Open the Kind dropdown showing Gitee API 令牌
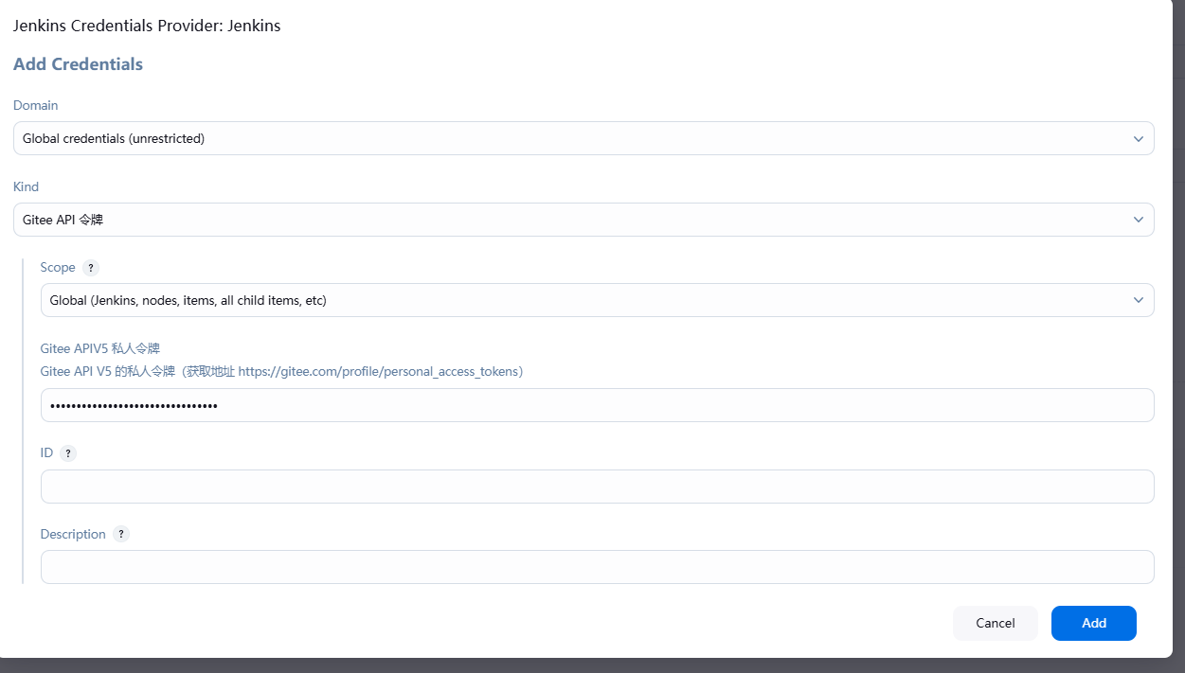The image size is (1185, 673). (x=584, y=220)
